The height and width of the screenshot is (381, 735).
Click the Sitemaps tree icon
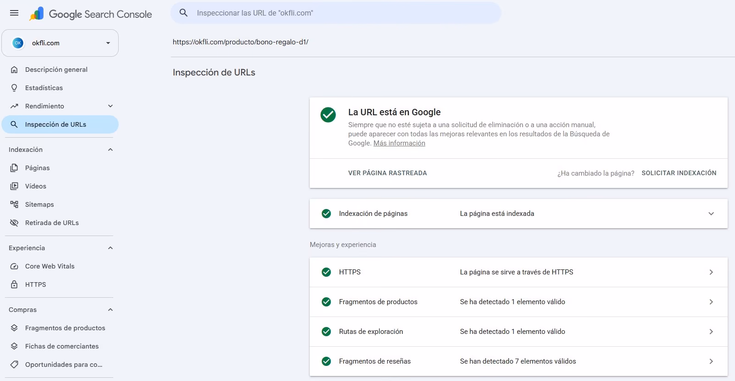[14, 204]
